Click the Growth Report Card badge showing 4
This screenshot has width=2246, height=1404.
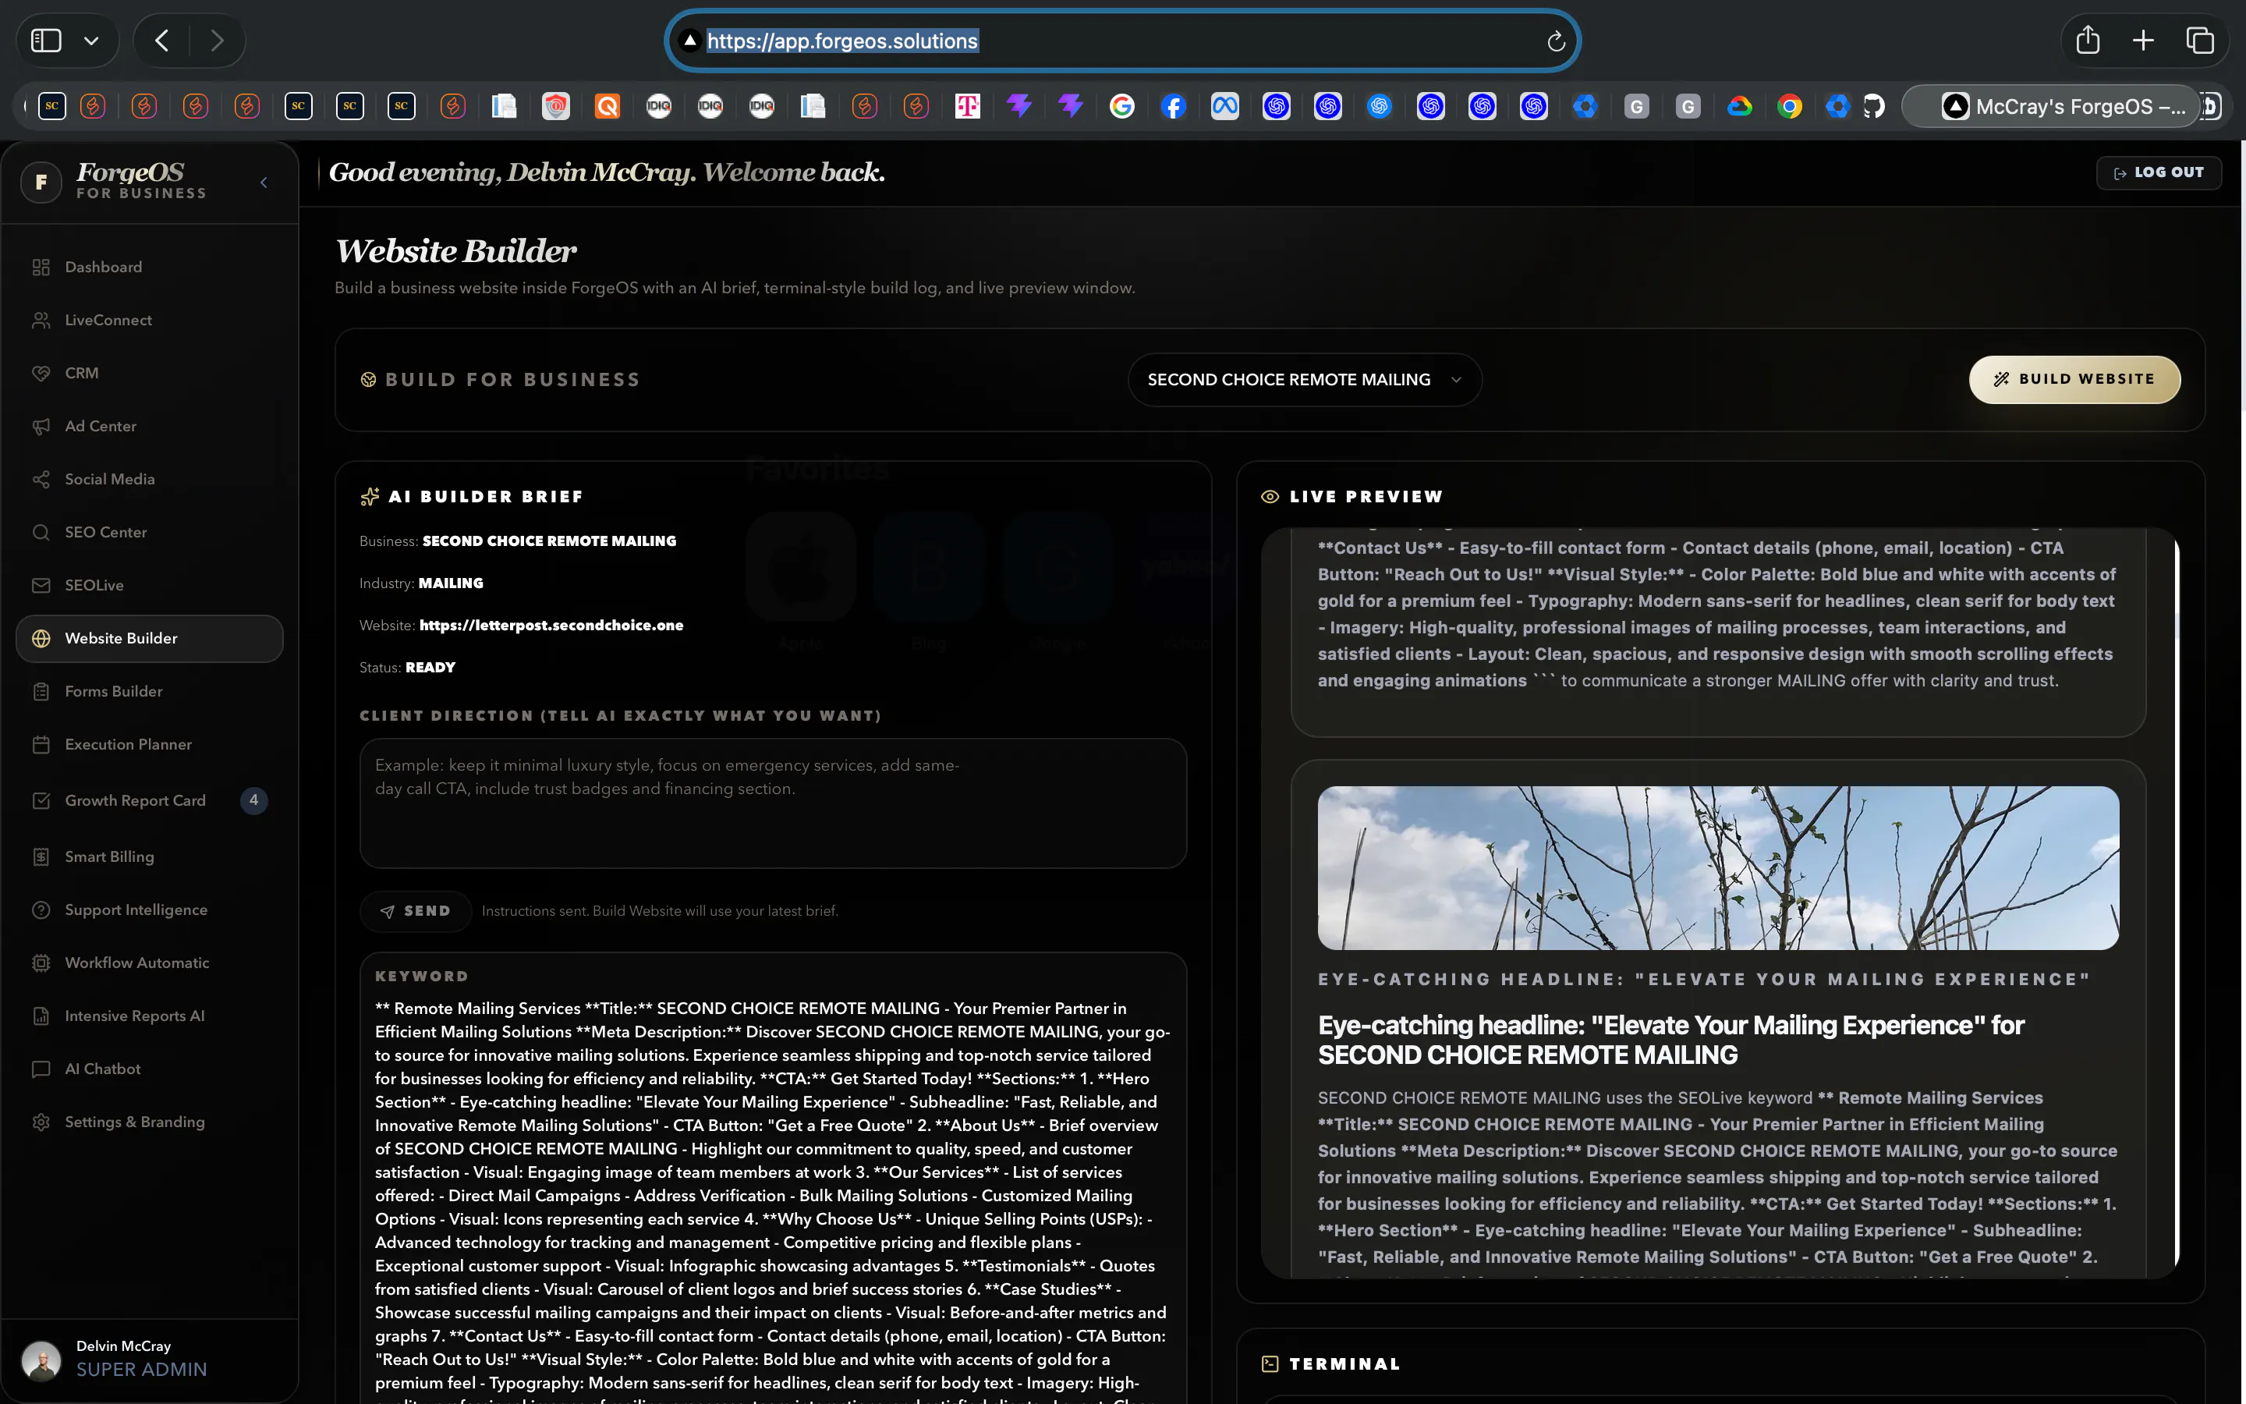tap(253, 800)
